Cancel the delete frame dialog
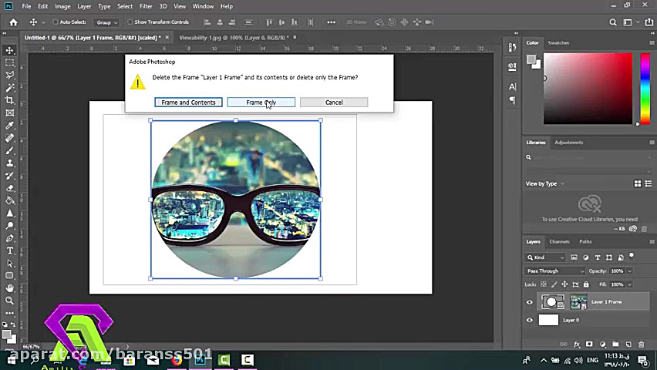This screenshot has height=370, width=657. point(334,103)
